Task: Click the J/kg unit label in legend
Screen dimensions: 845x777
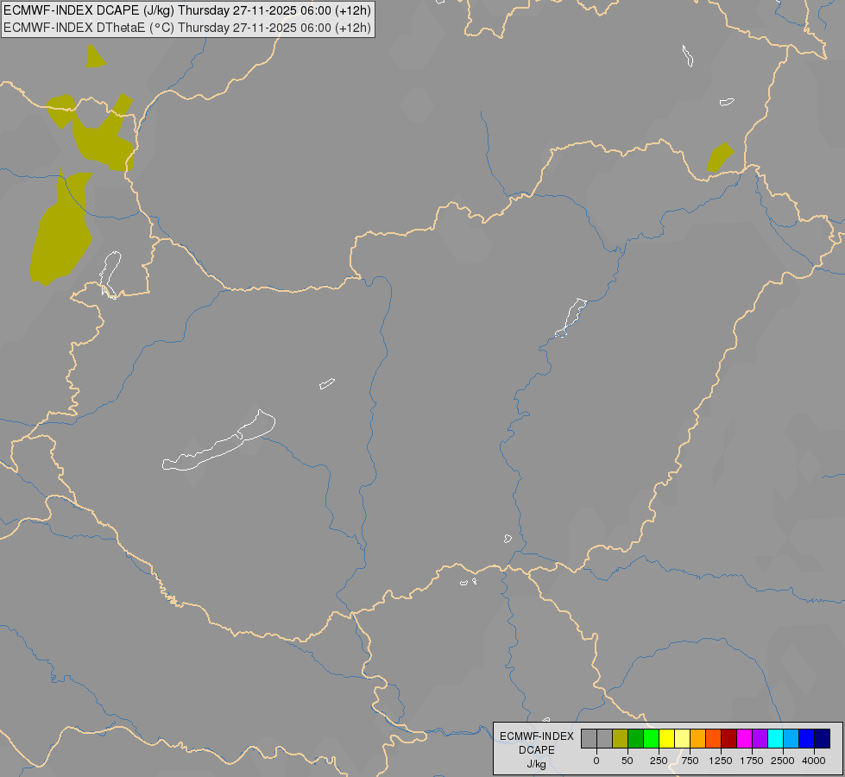Action: 536,765
